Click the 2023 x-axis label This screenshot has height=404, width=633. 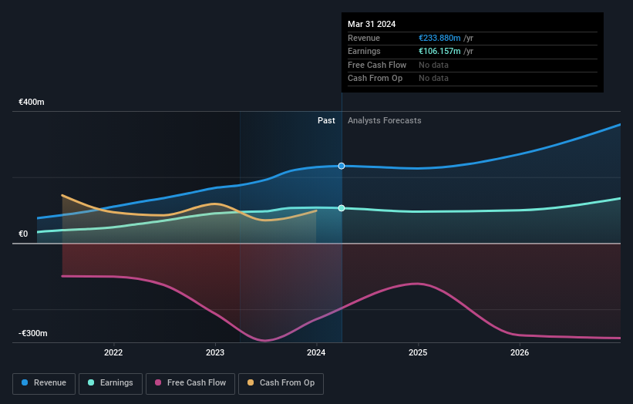tap(215, 353)
